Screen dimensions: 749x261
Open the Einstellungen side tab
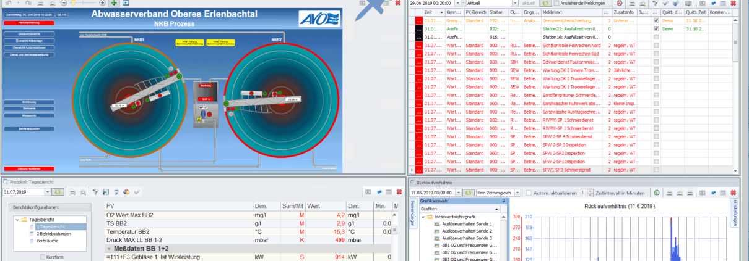(x=736, y=214)
